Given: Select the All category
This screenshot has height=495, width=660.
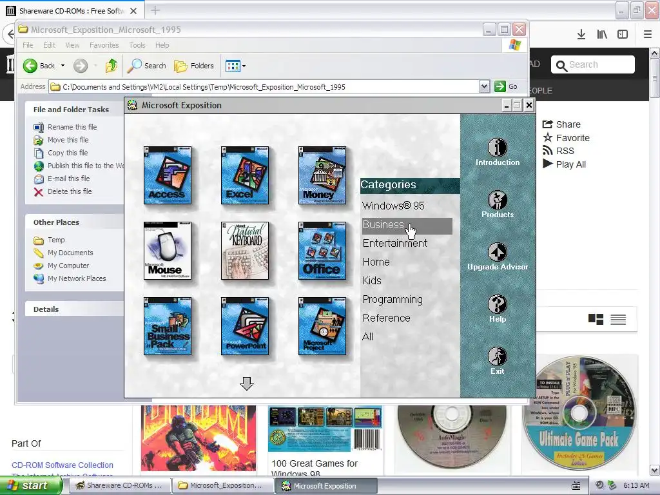Looking at the screenshot, I should (x=367, y=336).
